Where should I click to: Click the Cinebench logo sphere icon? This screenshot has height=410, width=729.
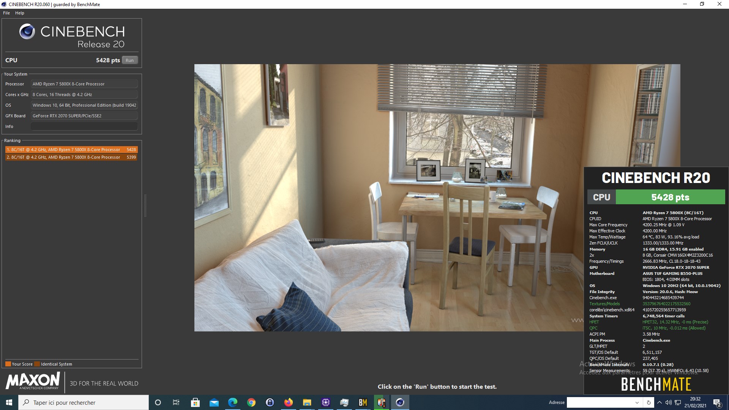[x=27, y=32]
